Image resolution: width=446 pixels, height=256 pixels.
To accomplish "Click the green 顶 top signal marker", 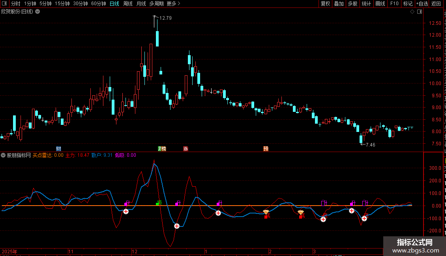I will tap(159, 203).
